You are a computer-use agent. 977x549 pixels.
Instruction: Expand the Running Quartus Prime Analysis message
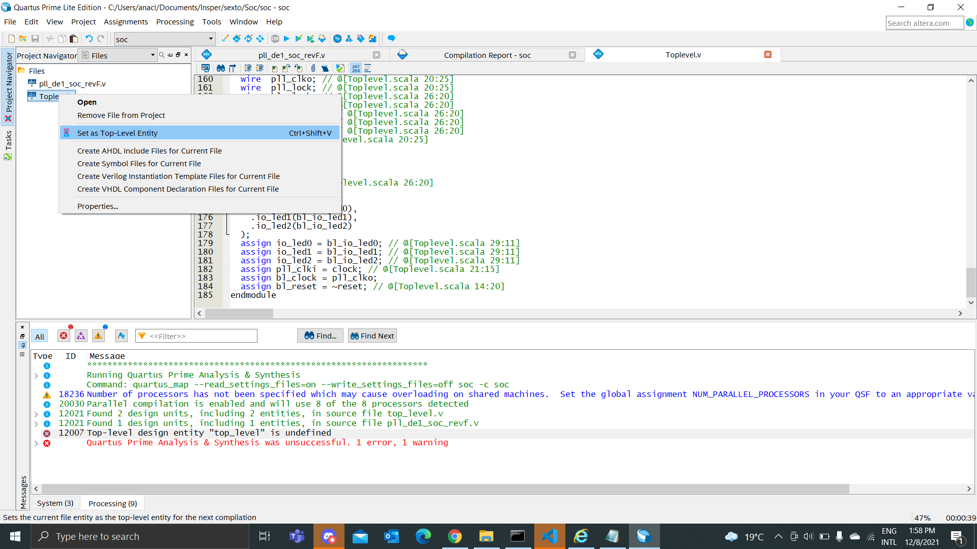tap(36, 376)
